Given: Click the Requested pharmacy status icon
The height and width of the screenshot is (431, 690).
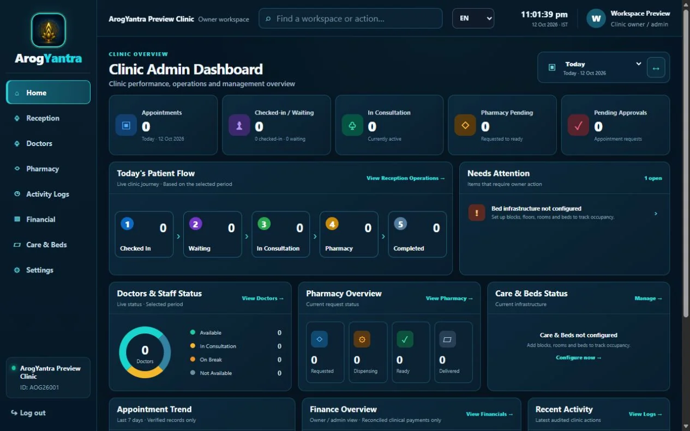Looking at the screenshot, I should pos(319,339).
